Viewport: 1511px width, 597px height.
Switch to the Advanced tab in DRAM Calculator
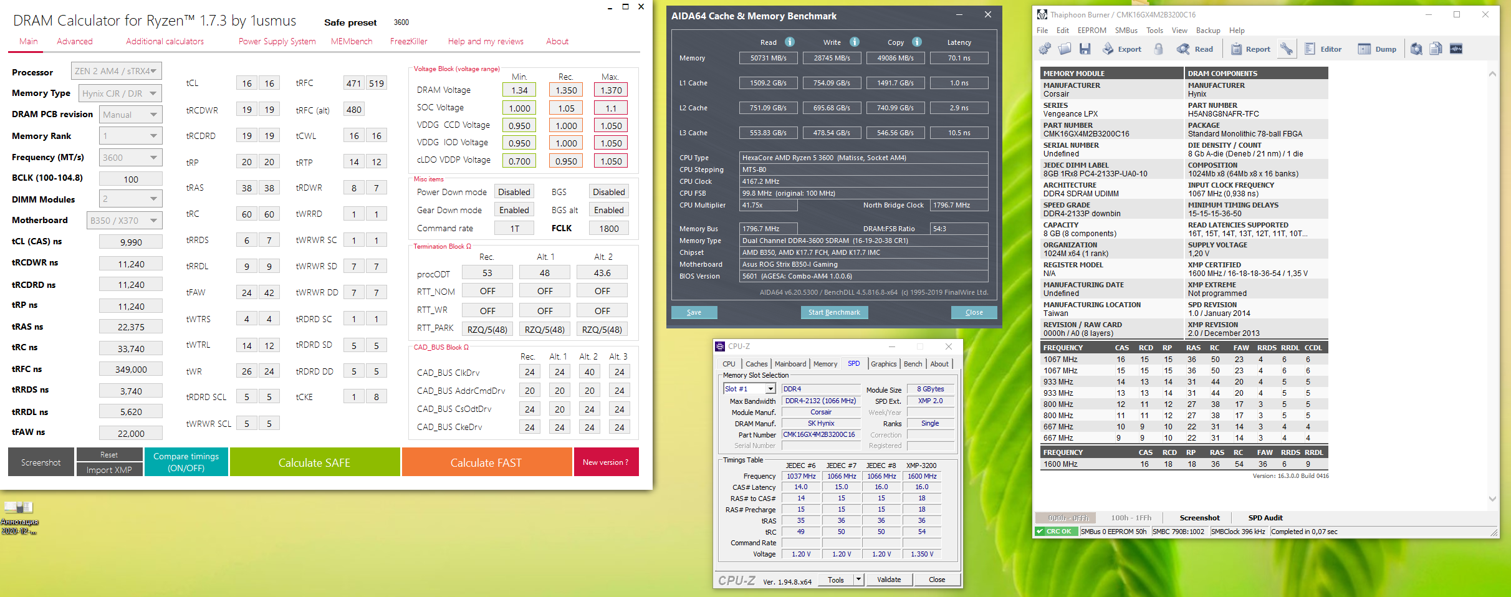tap(75, 41)
